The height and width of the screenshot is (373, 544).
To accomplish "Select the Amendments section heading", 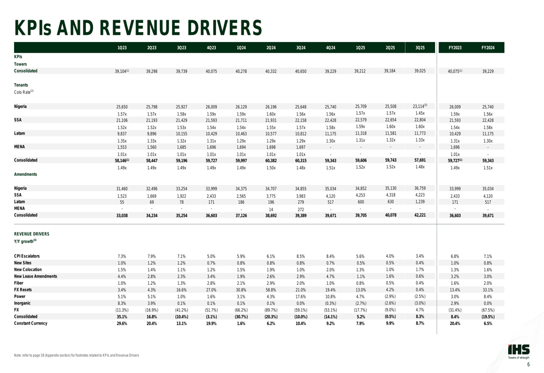I will click(x=26, y=174).
